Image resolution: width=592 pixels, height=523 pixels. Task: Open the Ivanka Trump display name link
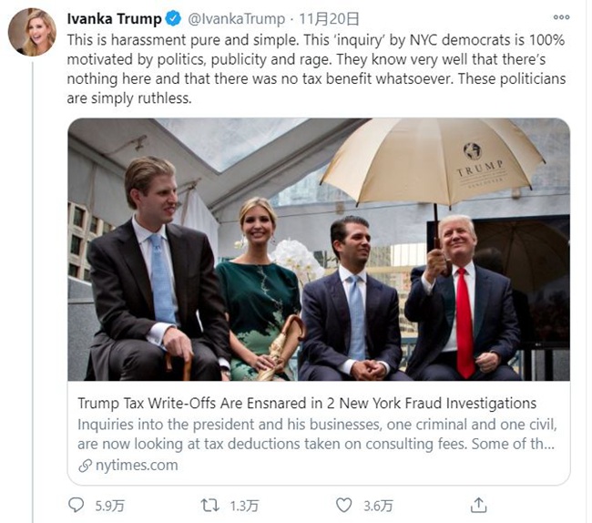[114, 19]
